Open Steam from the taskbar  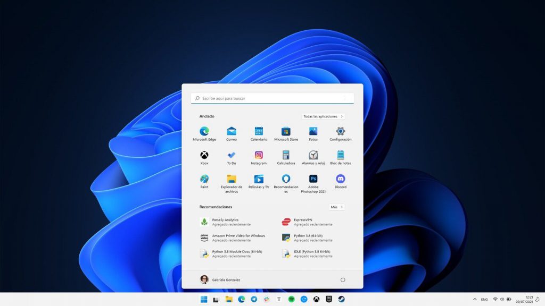pyautogui.click(x=341, y=299)
